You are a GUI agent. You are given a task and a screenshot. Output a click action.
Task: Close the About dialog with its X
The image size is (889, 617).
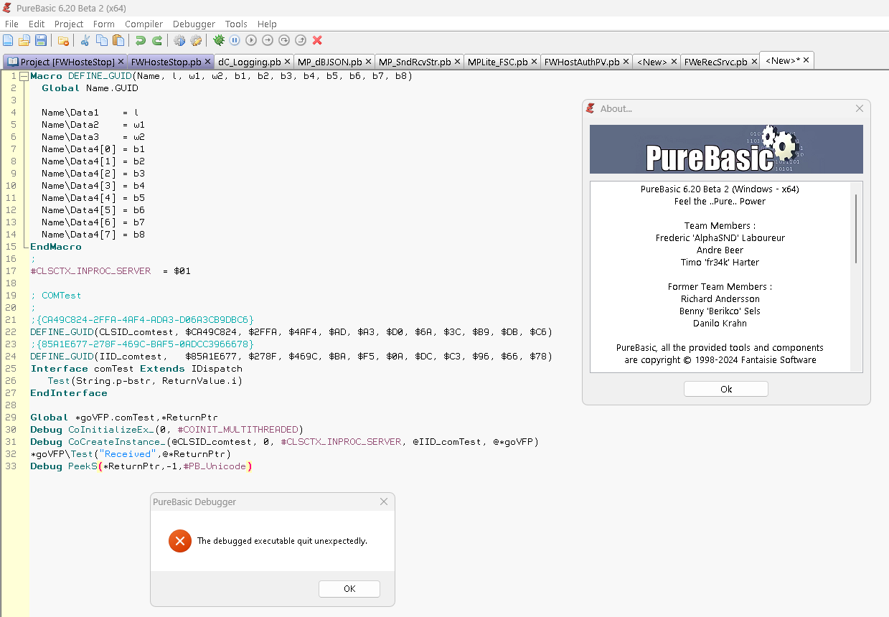pos(860,108)
